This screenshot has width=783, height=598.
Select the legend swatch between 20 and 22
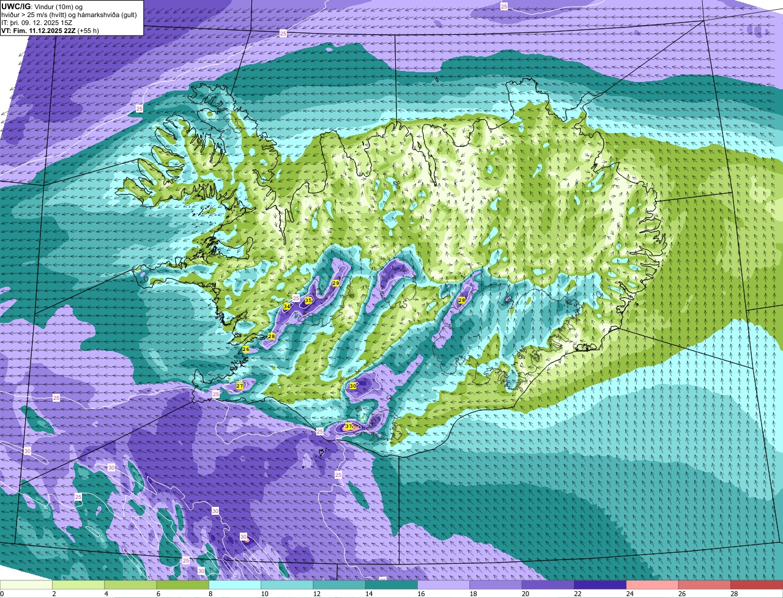pos(548,585)
